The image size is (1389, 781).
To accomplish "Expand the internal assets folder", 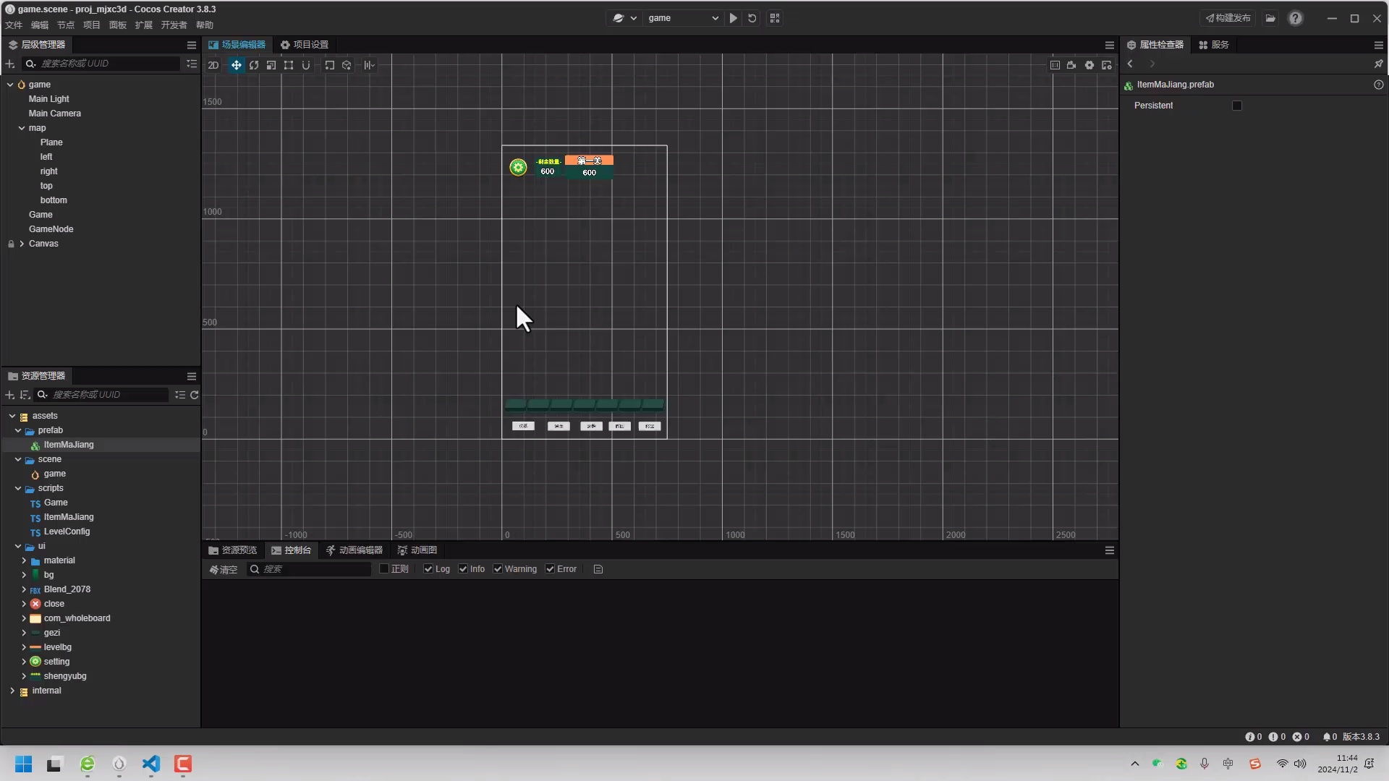I will [x=12, y=691].
